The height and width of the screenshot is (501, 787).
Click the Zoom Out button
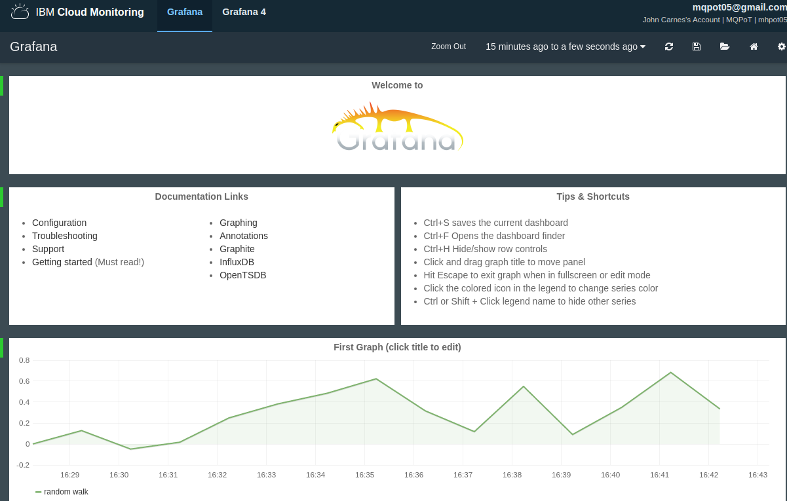click(x=448, y=46)
